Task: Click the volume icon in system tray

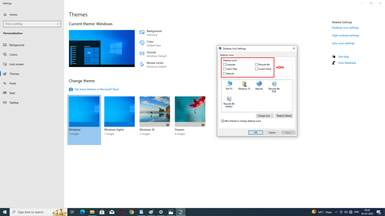Action: tap(346, 212)
